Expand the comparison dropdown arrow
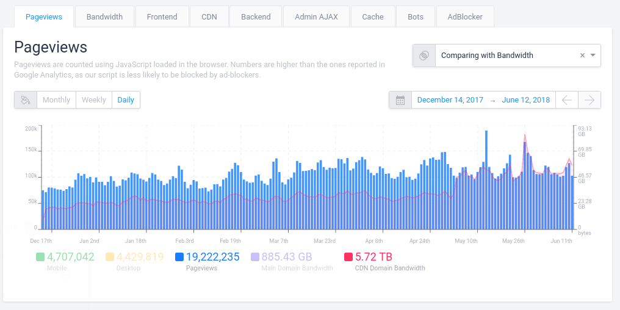The height and width of the screenshot is (310, 620). tap(593, 56)
